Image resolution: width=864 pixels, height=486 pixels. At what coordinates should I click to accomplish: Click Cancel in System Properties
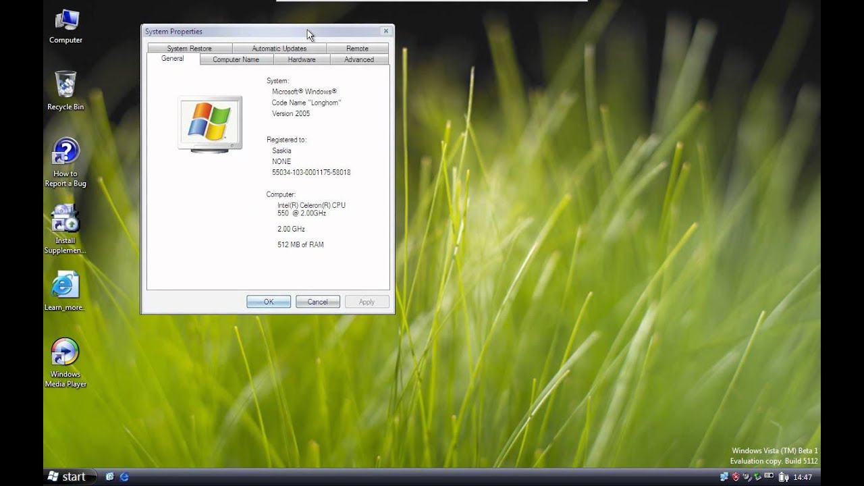coord(318,302)
